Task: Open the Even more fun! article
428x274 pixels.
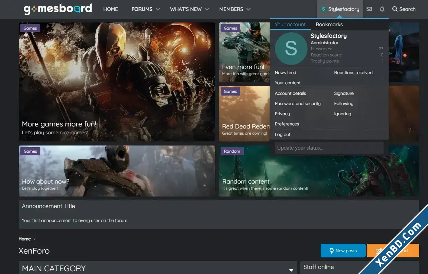Action: pyautogui.click(x=244, y=52)
